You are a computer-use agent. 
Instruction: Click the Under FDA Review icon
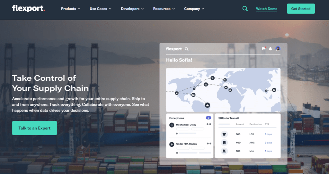coord(172,144)
